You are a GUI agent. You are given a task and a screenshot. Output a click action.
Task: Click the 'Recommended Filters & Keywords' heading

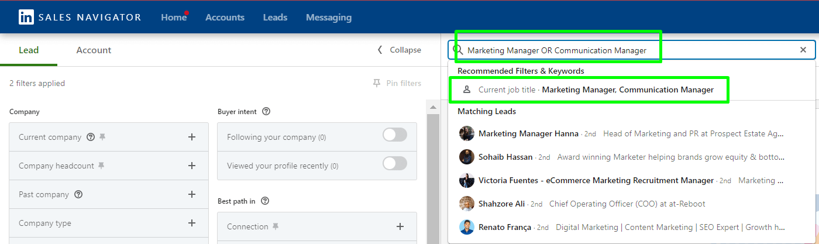point(521,71)
